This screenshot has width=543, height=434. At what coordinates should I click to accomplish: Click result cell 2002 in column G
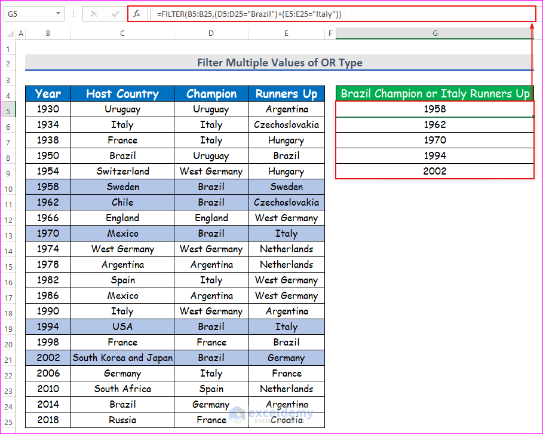pos(435,171)
